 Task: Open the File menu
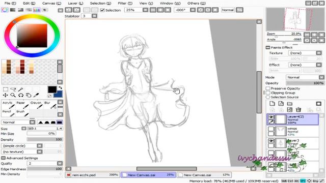click(10, 4)
